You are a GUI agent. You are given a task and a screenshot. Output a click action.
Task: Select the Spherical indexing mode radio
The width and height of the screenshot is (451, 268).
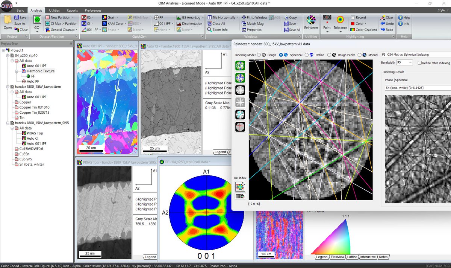(x=281, y=55)
